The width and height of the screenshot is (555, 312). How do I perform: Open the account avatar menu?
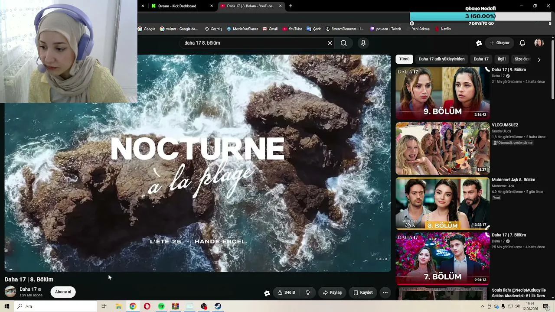click(539, 43)
